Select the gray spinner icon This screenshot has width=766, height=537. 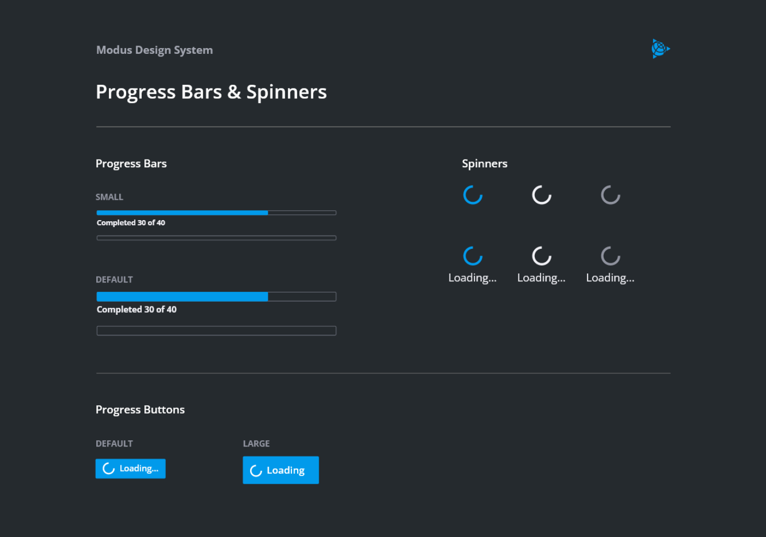(x=610, y=195)
